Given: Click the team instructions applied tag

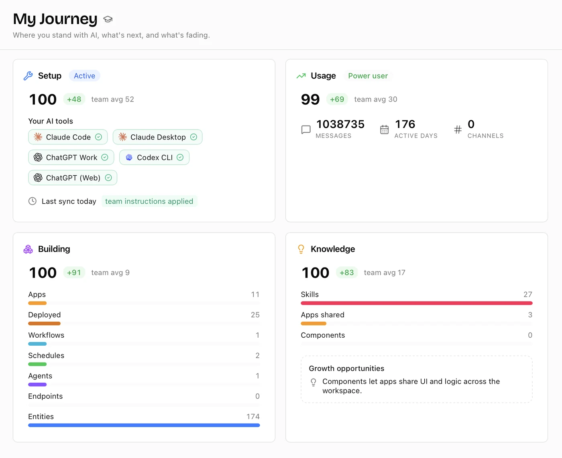Looking at the screenshot, I should (149, 201).
